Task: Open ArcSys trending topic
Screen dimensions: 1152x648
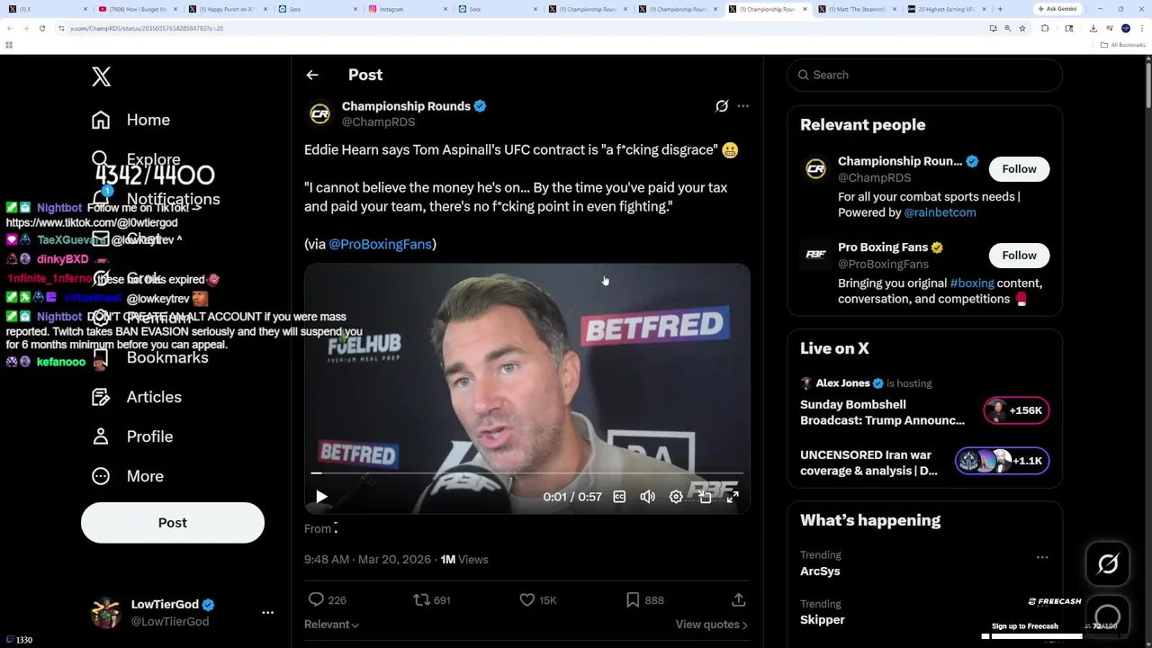Action: [x=820, y=571]
